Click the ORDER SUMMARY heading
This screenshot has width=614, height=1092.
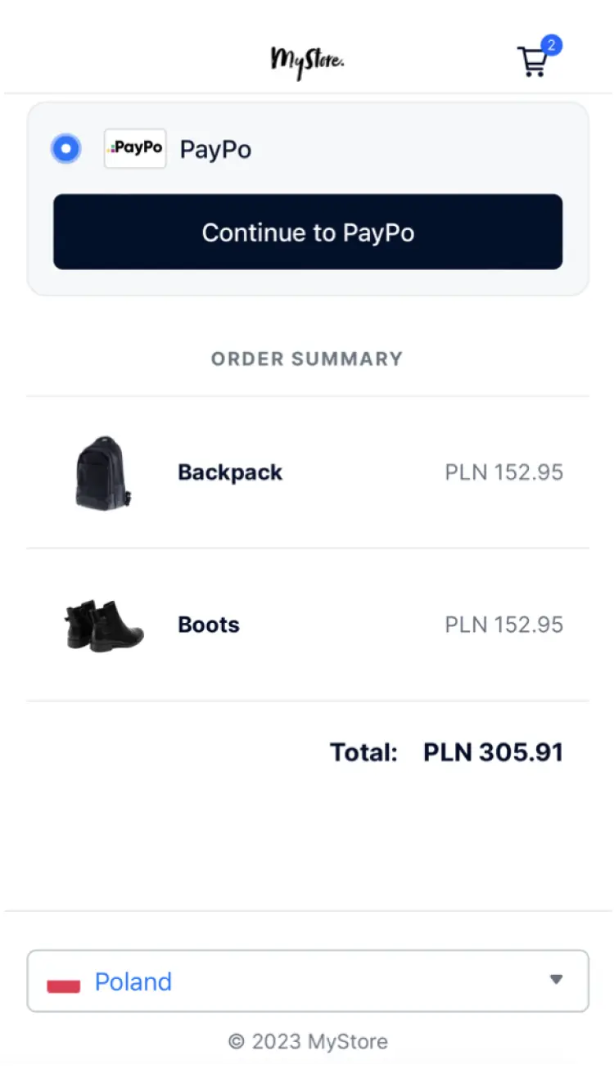pyautogui.click(x=307, y=359)
